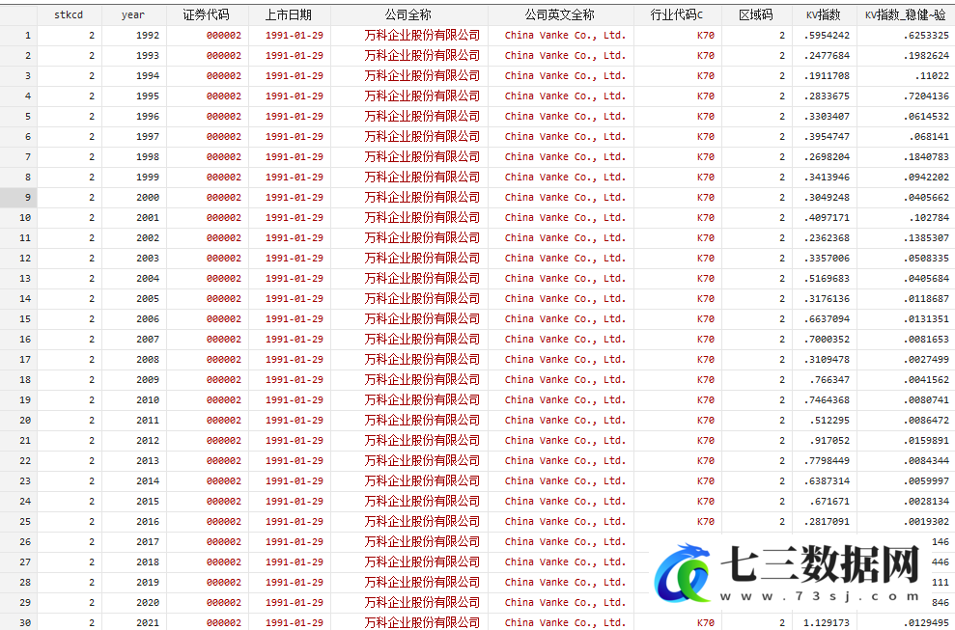Select KV指数 value .5954242
Image resolution: width=955 pixels, height=630 pixels.
(827, 36)
